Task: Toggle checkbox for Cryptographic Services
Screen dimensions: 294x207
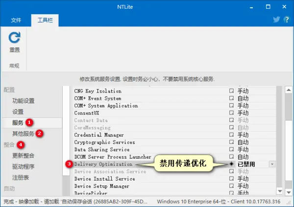Action: point(232,142)
